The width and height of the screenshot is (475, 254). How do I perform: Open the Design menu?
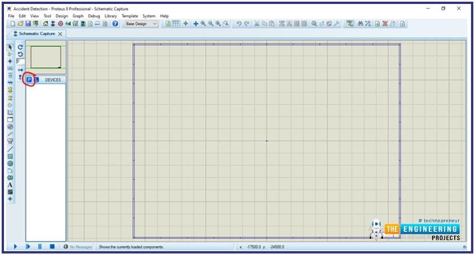[x=62, y=16]
